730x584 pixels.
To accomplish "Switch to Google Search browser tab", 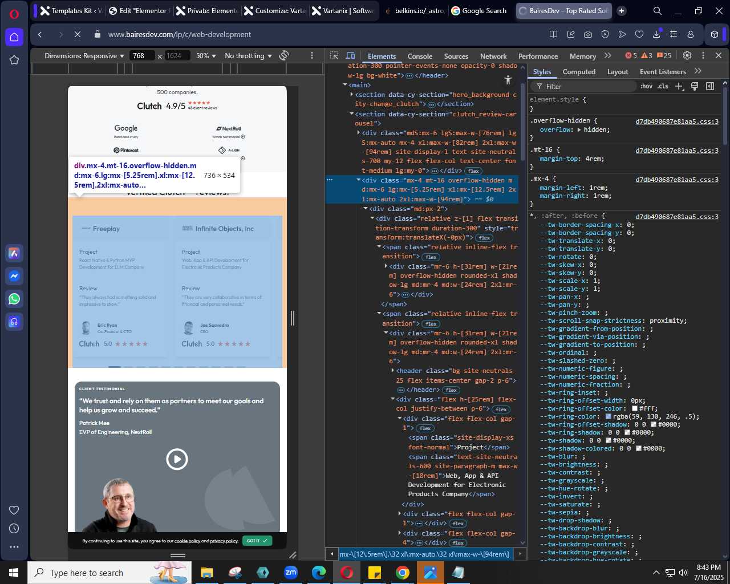I will [x=479, y=11].
